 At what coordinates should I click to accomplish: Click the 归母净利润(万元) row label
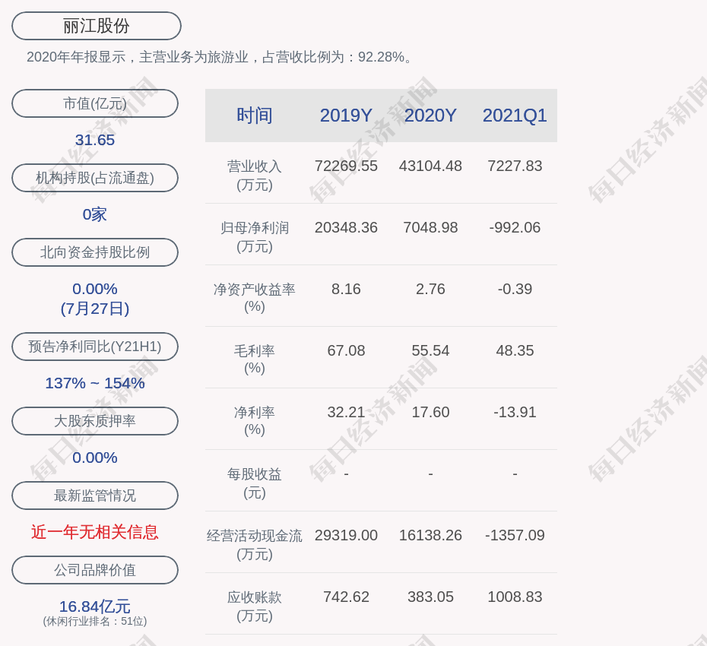pyautogui.click(x=255, y=237)
